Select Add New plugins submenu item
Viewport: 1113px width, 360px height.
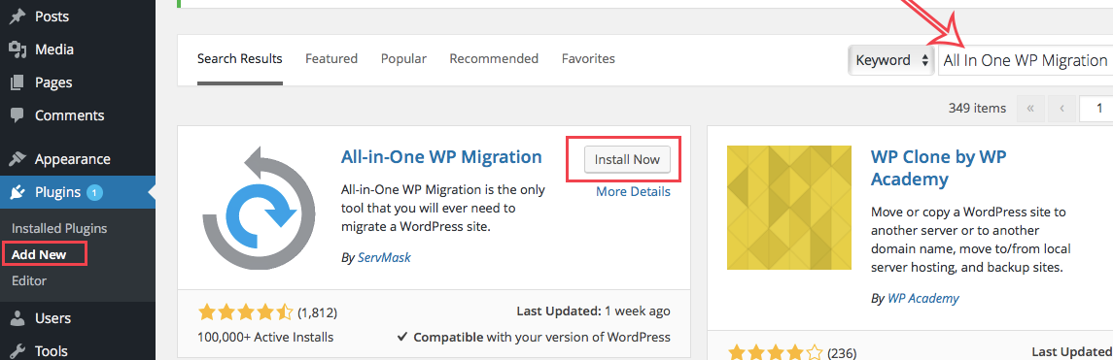click(39, 254)
